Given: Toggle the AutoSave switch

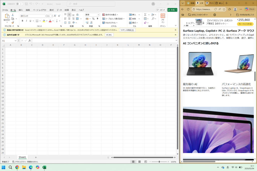Looking at the screenshot, I should (x=20, y=4).
